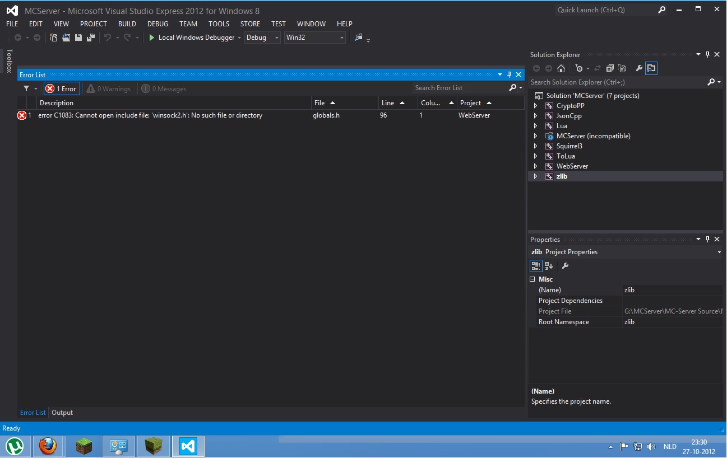The image size is (727, 458).
Task: Open the Win32 platform dropdown
Action: [x=314, y=38]
